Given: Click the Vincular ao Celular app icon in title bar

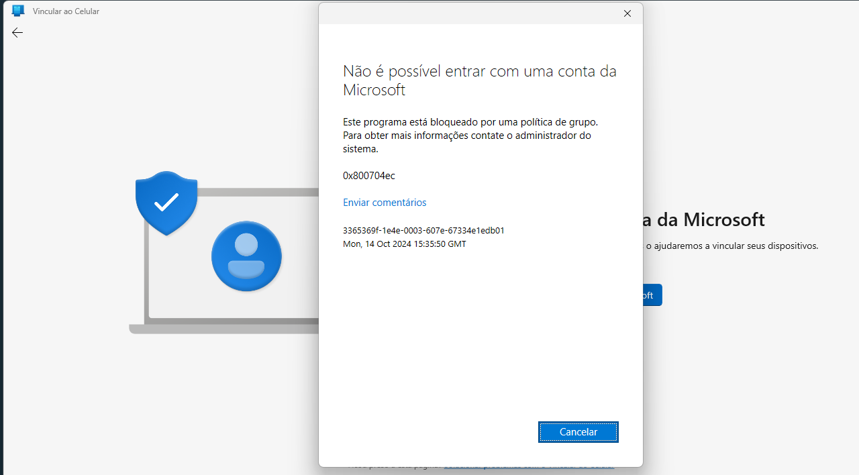Looking at the screenshot, I should 18,11.
